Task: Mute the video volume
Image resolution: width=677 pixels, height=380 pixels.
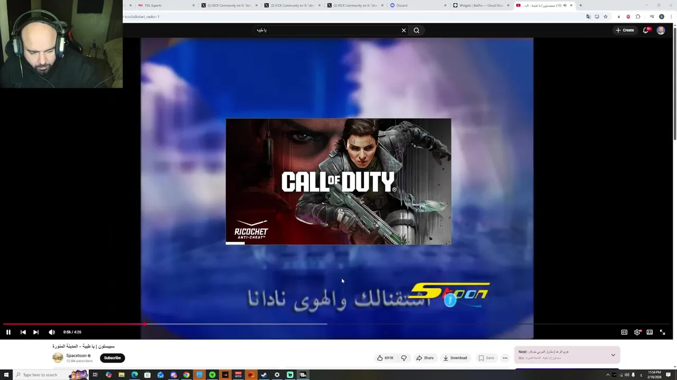Action: (51, 332)
